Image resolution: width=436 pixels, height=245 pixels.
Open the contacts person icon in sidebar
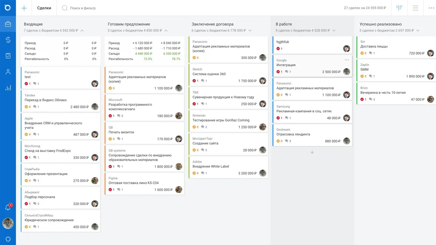tap(8, 72)
